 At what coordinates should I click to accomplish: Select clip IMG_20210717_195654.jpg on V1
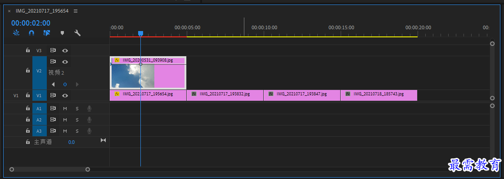[x=148, y=95]
